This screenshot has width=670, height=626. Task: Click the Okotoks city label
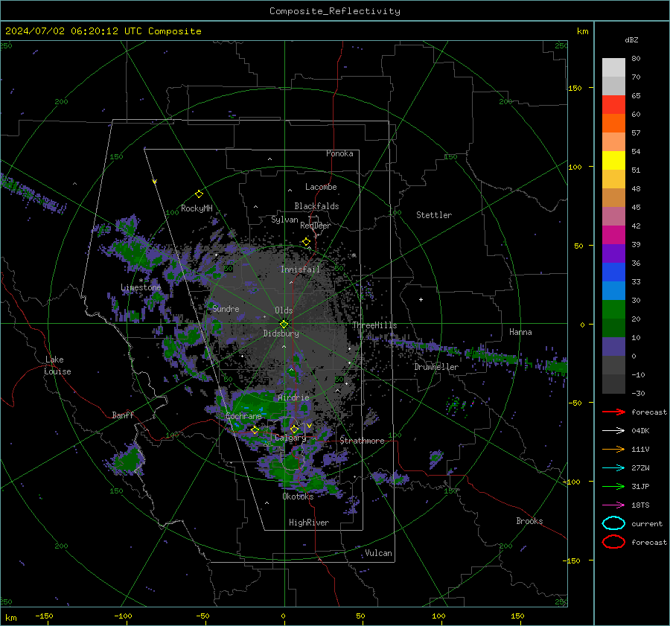point(298,496)
